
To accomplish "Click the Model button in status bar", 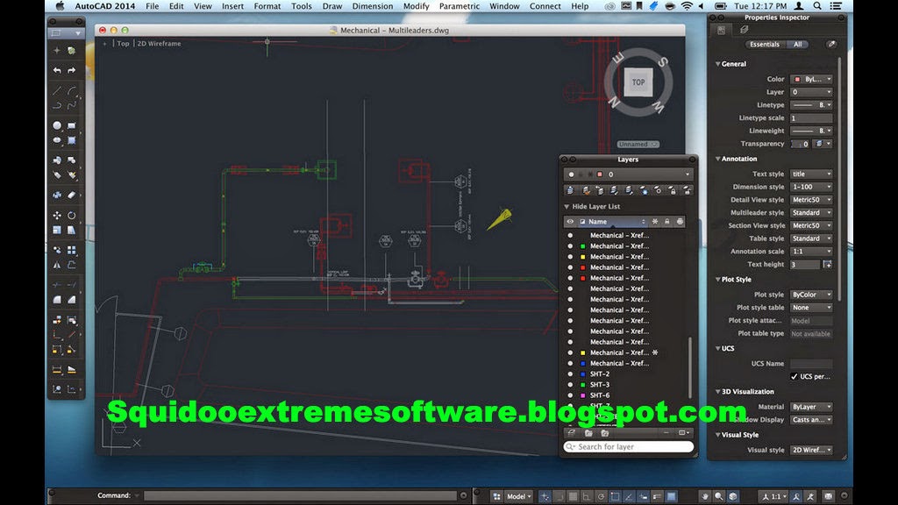I will [519, 496].
